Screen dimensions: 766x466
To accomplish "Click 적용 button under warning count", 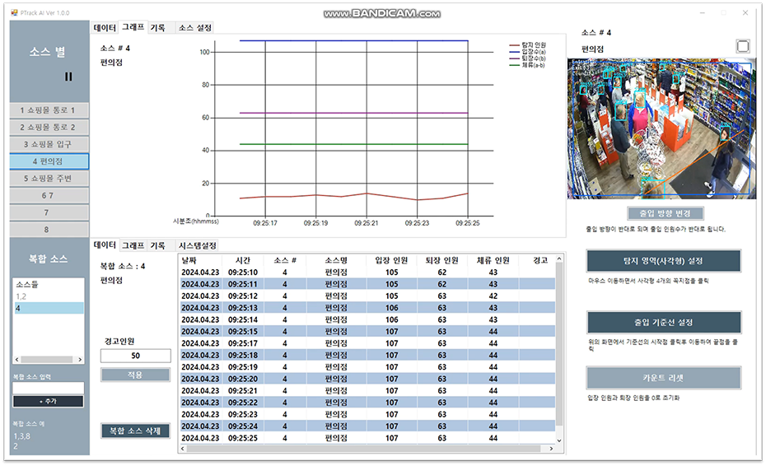I will tap(135, 375).
